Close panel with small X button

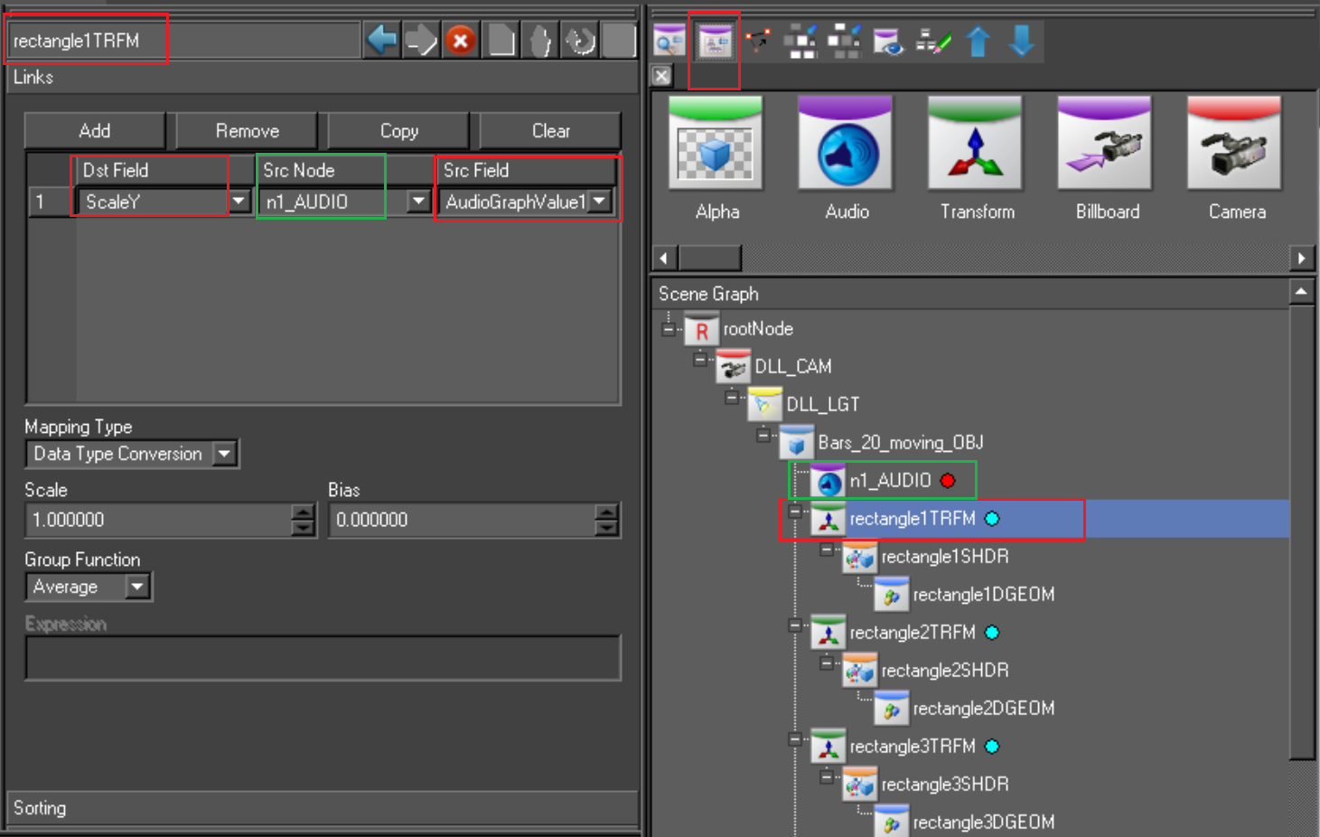(662, 76)
